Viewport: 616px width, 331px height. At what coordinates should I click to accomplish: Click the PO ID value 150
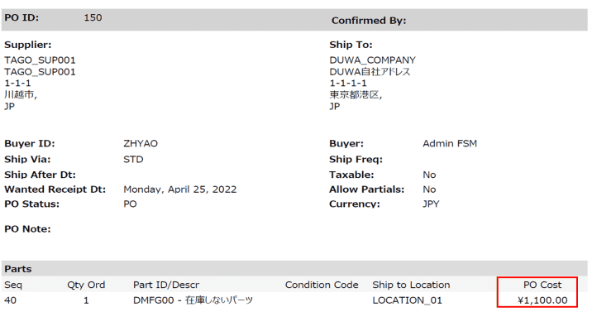point(93,17)
